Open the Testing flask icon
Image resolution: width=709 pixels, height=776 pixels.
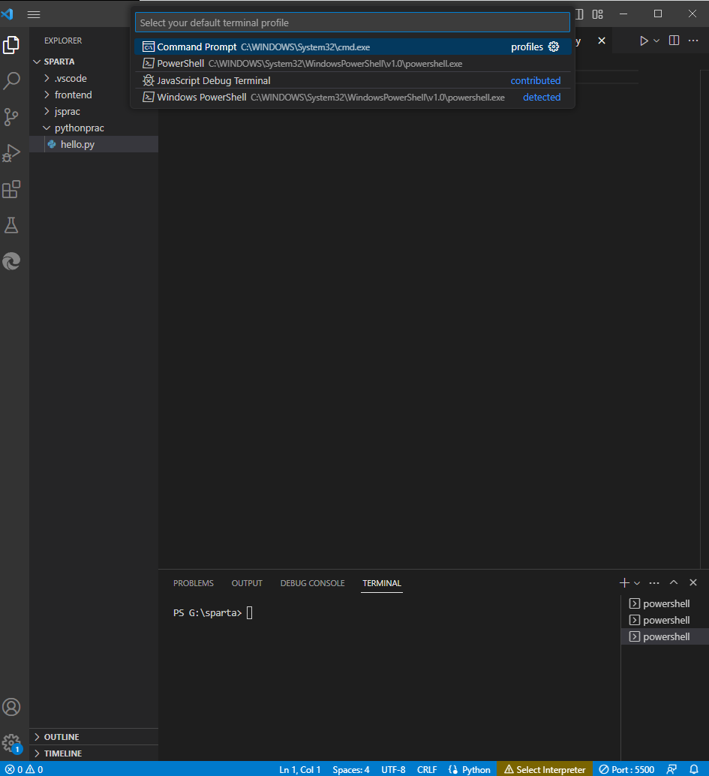tap(11, 225)
